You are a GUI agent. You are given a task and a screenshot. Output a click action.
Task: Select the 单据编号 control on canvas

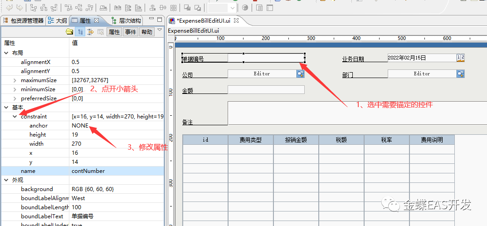point(243,58)
